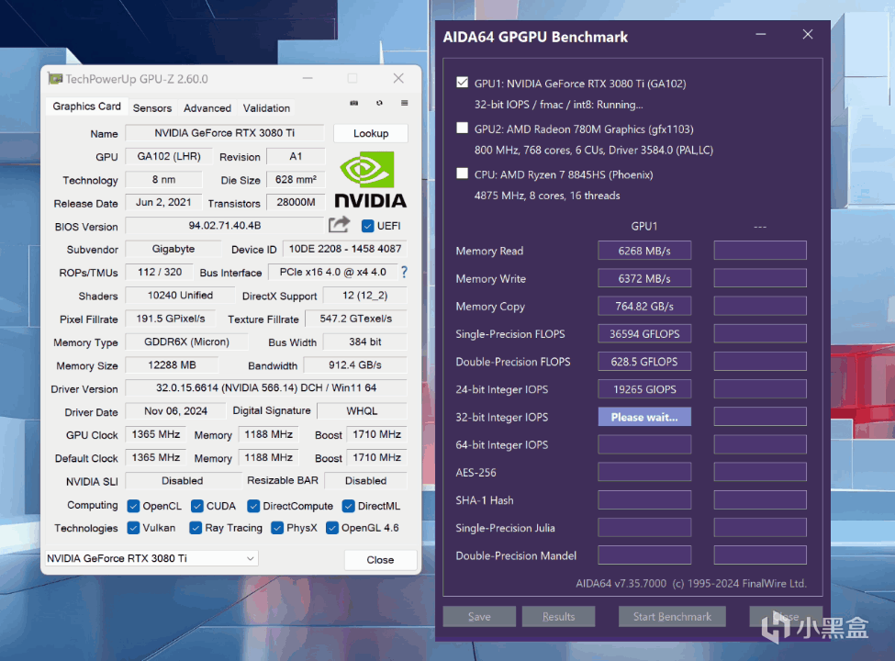
Task: Click the Bus Interface value PCIe x16 4.0
Action: pyautogui.click(x=333, y=273)
